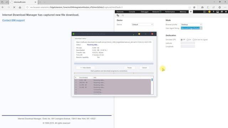Click the overall download progress bar
Image resolution: width=228 pixels, height=128 pixels.
click(x=114, y=64)
